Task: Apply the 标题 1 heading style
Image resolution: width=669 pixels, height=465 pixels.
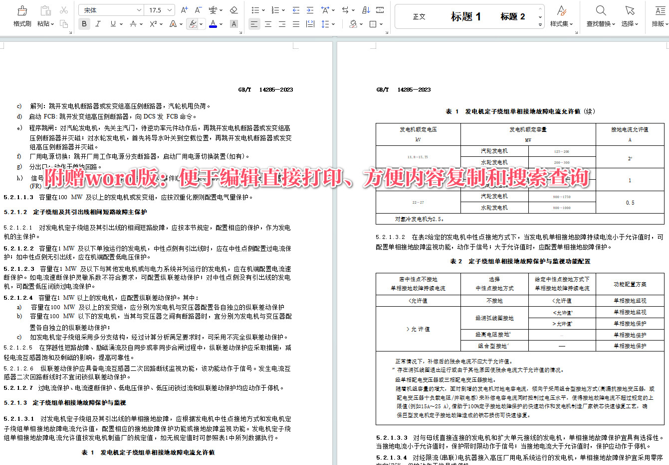Action: point(466,16)
